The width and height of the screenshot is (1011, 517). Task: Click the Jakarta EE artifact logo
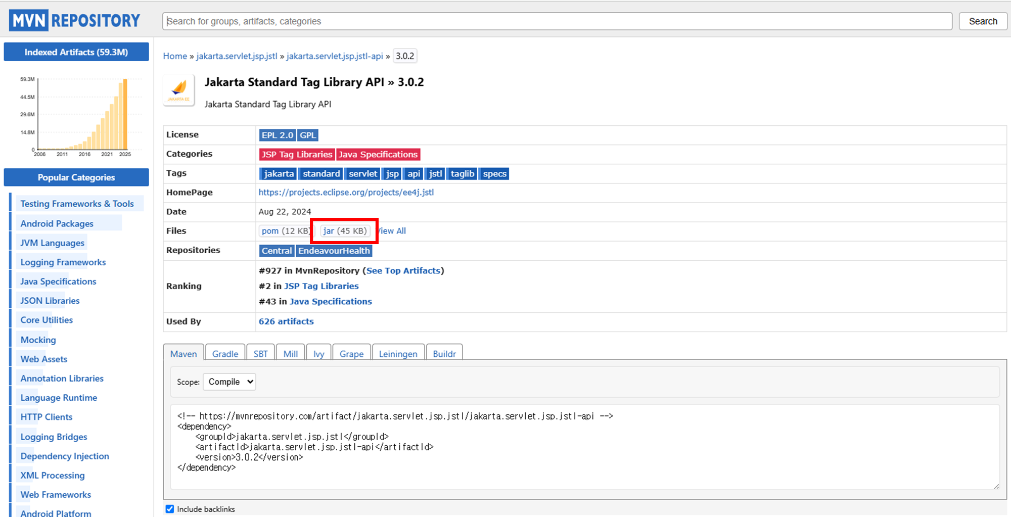[x=179, y=90]
